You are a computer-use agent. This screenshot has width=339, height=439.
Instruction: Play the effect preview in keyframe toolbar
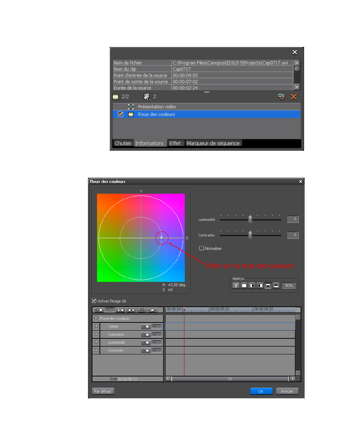click(x=152, y=310)
